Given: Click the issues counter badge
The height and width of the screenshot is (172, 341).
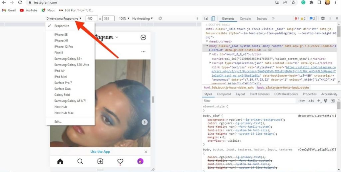Looking at the screenshot, I should (x=312, y=18).
